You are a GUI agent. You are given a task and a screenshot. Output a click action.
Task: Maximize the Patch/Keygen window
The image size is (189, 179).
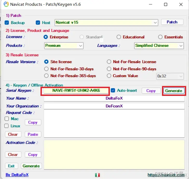click(166, 4)
